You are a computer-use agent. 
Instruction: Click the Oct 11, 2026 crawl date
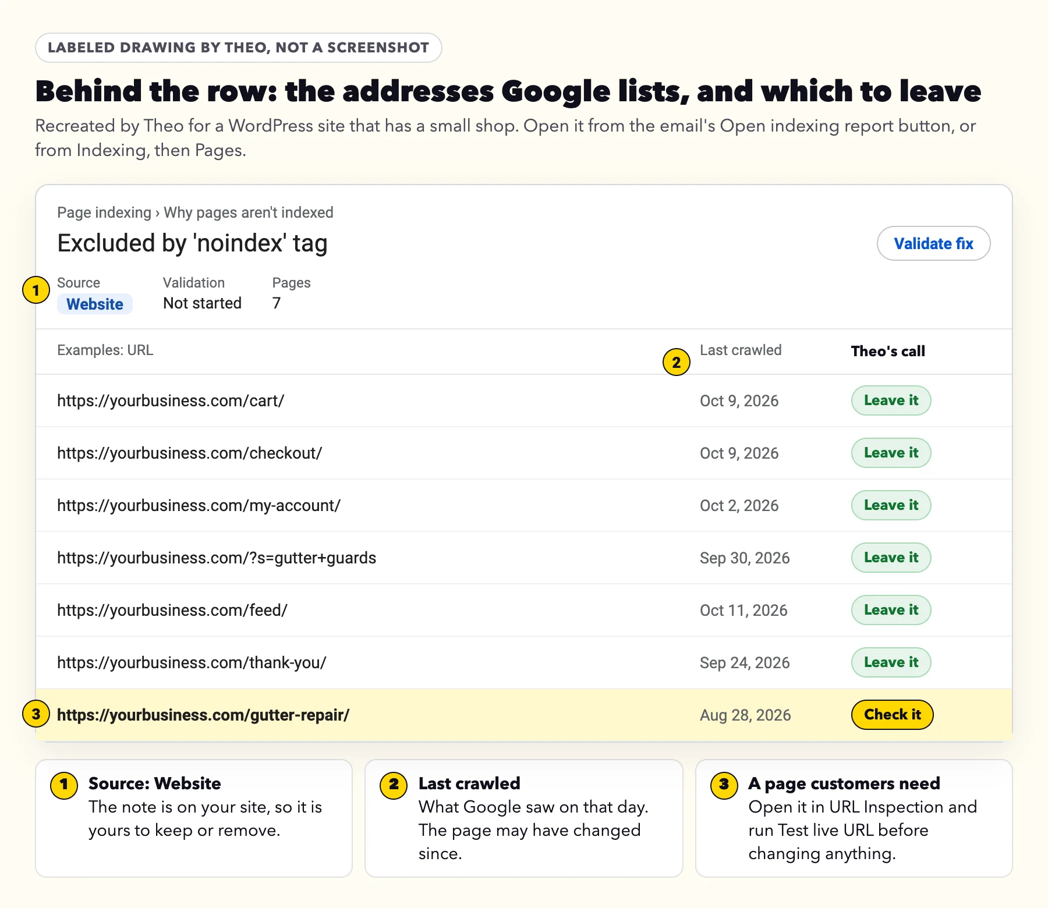tap(743, 610)
